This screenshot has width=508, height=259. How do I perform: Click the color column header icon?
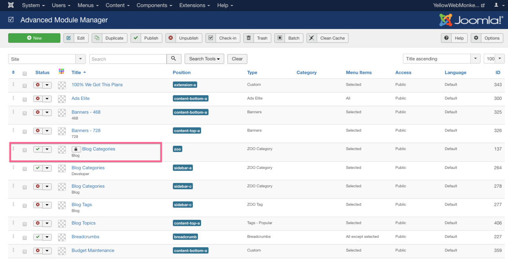coord(61,71)
